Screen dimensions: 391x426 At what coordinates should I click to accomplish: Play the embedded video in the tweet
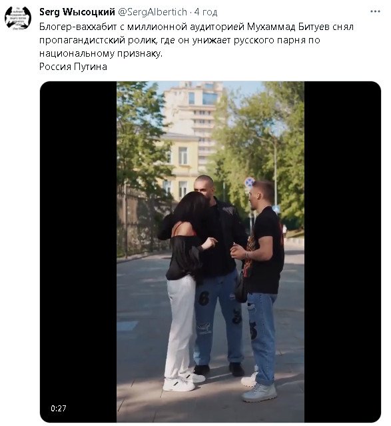click(x=210, y=252)
